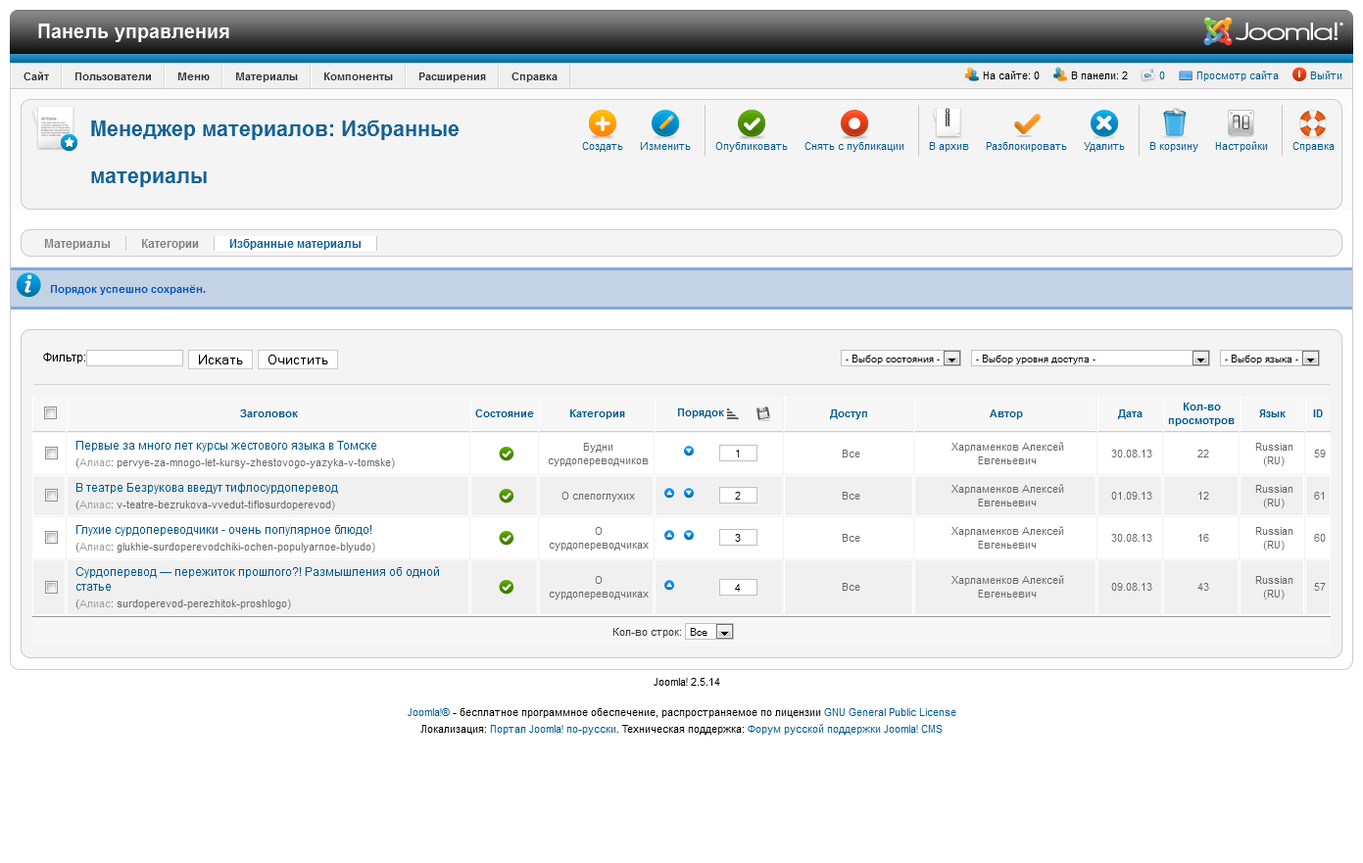Screen dimensions: 1363x863
Task: Click the Удалить blue X icon
Action: pos(1104,123)
